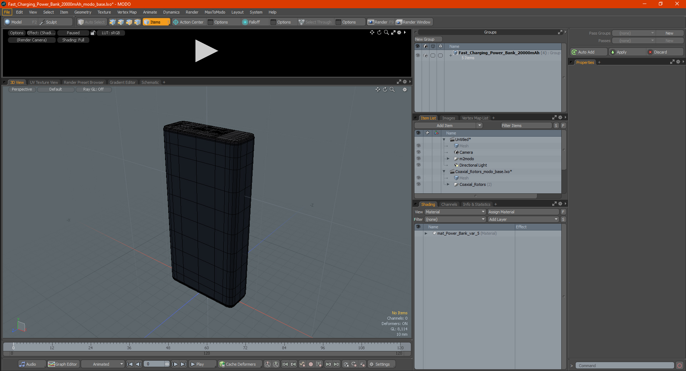Go to the first frame
This screenshot has width=686, height=371.
[x=130, y=364]
